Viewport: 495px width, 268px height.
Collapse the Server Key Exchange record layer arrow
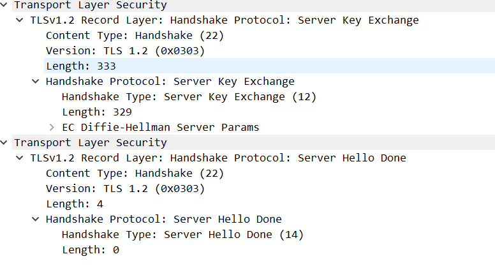[x=21, y=20]
